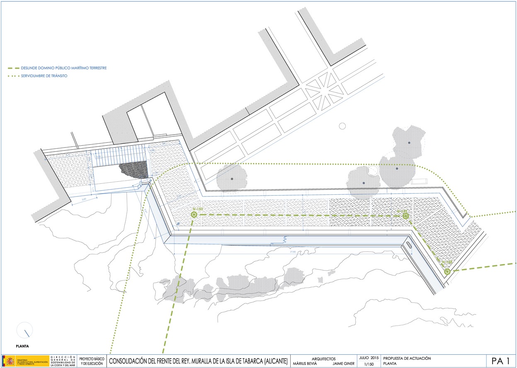This screenshot has width=517, height=368.
Task: Click the center dot of the leftmost tree
Action: (x=232, y=179)
